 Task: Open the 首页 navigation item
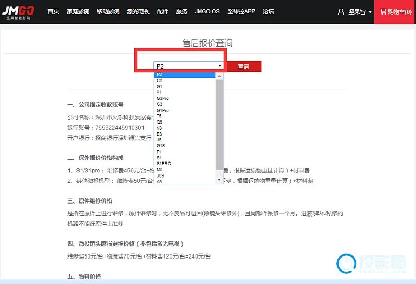[x=53, y=11]
